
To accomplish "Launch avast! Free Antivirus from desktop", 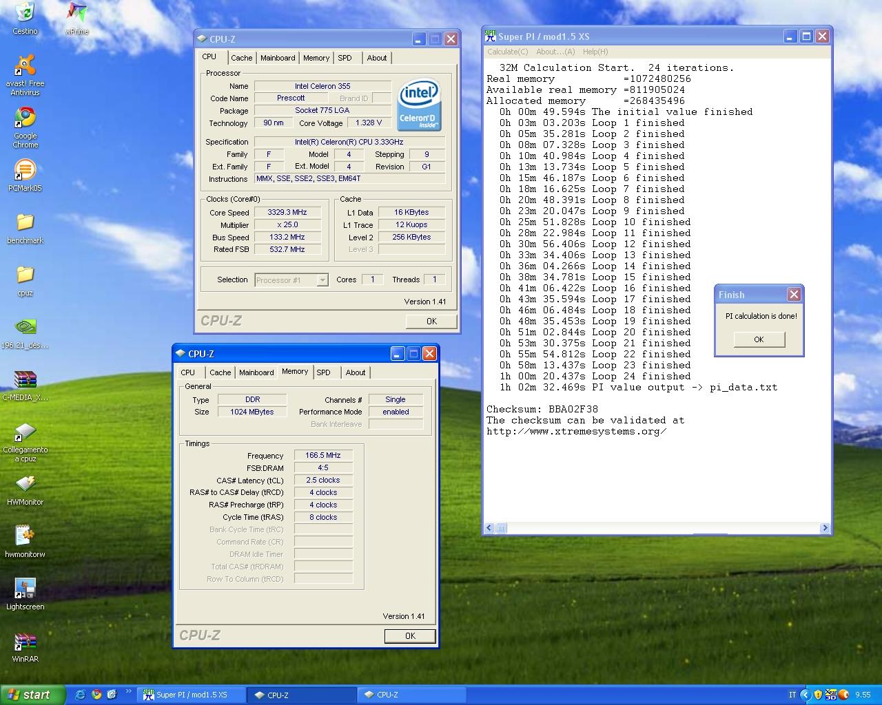I will coord(25,65).
